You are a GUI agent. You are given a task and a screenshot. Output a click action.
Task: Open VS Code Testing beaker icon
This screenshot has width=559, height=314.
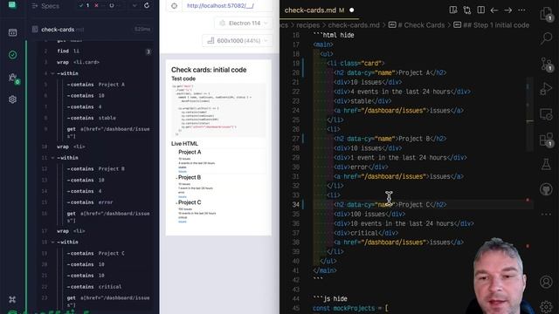(546, 164)
